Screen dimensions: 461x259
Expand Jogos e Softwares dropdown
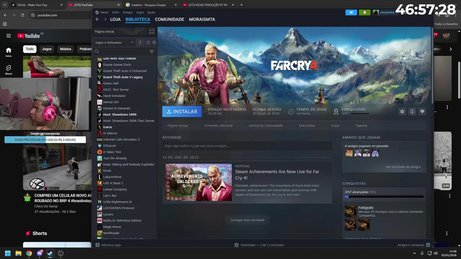tap(114, 42)
